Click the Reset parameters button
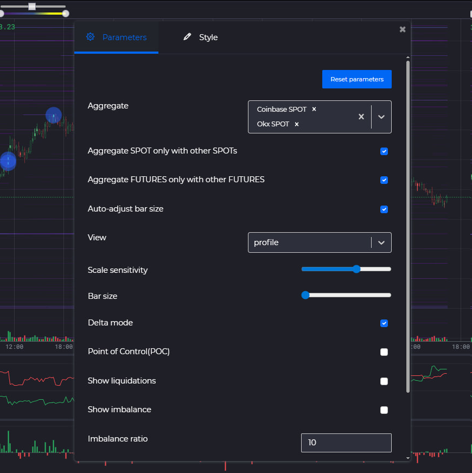The height and width of the screenshot is (473, 472). (357, 79)
